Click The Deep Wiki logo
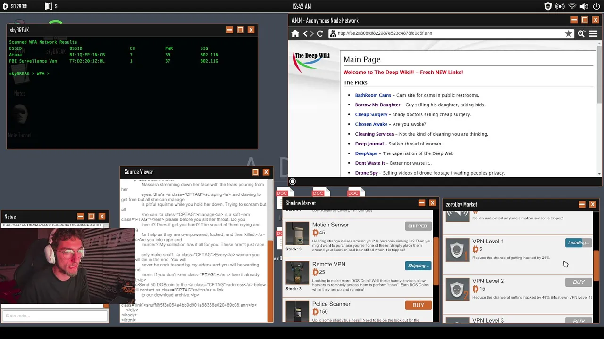The image size is (604, 339). point(311,62)
